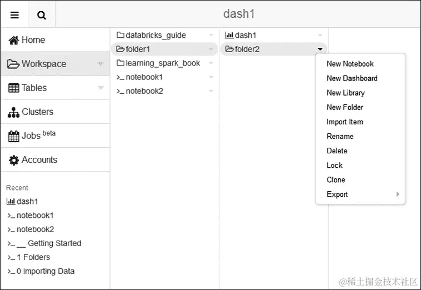Select Rename in context menu
Viewport: 421px width, 290px height.
click(x=340, y=137)
